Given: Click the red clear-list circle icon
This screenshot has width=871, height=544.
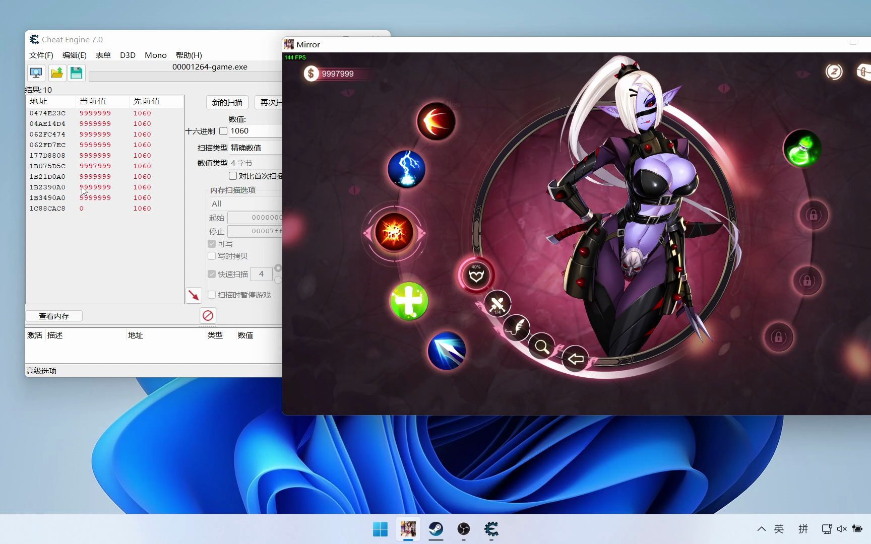Looking at the screenshot, I should [208, 316].
